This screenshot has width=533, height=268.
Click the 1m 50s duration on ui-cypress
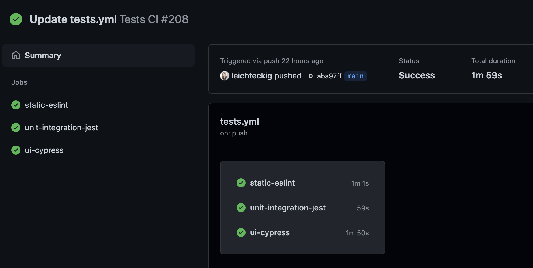357,233
